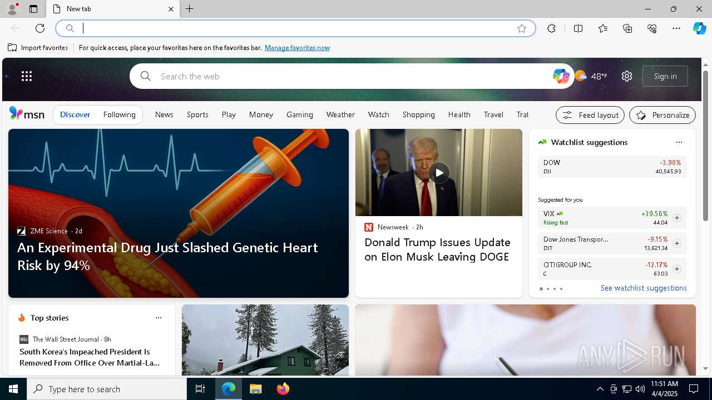Open the Health category
712x400 pixels.
click(x=459, y=114)
